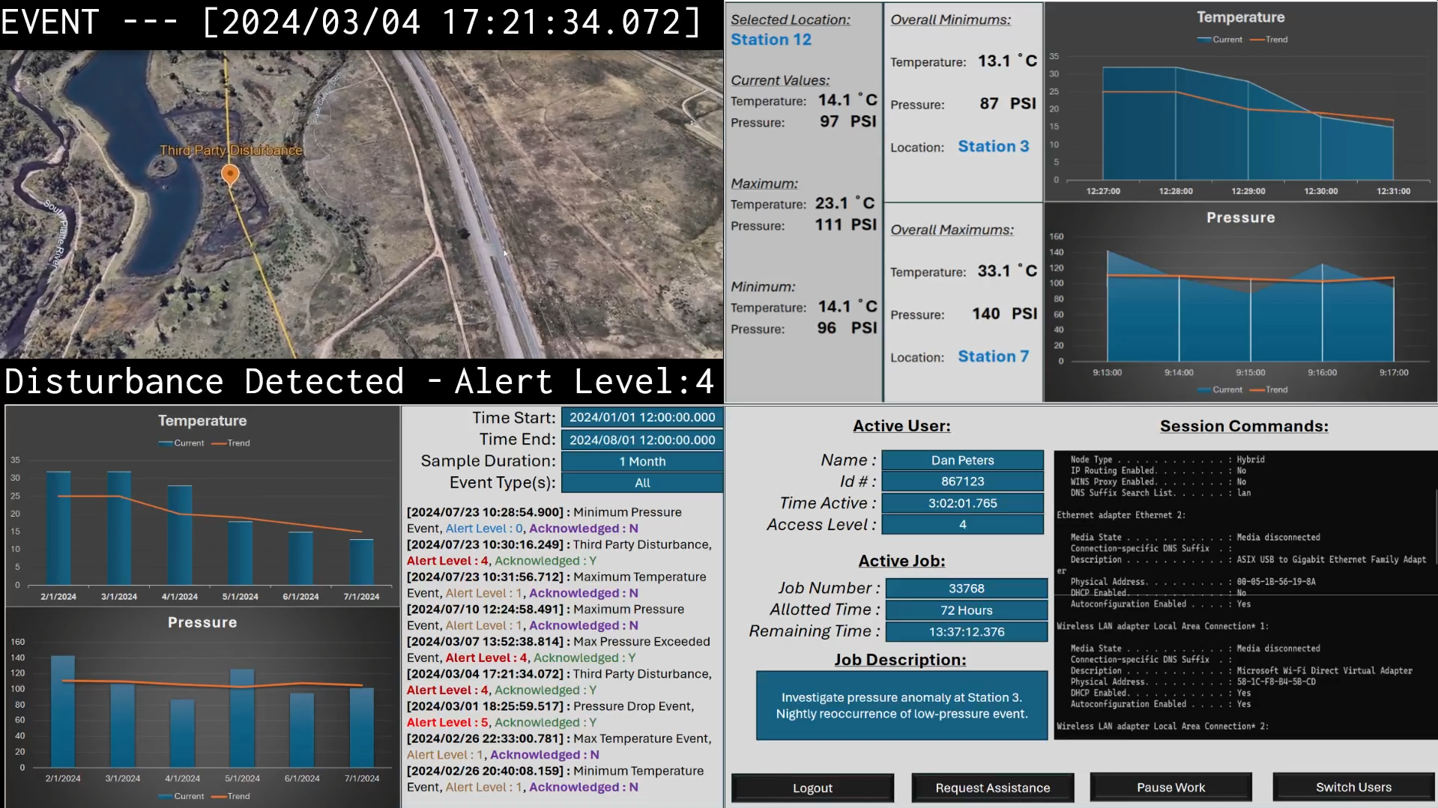Viewport: 1438px width, 808px height.
Task: Click Trend legend in bottom-left Temperature chart
Action: 231,443
